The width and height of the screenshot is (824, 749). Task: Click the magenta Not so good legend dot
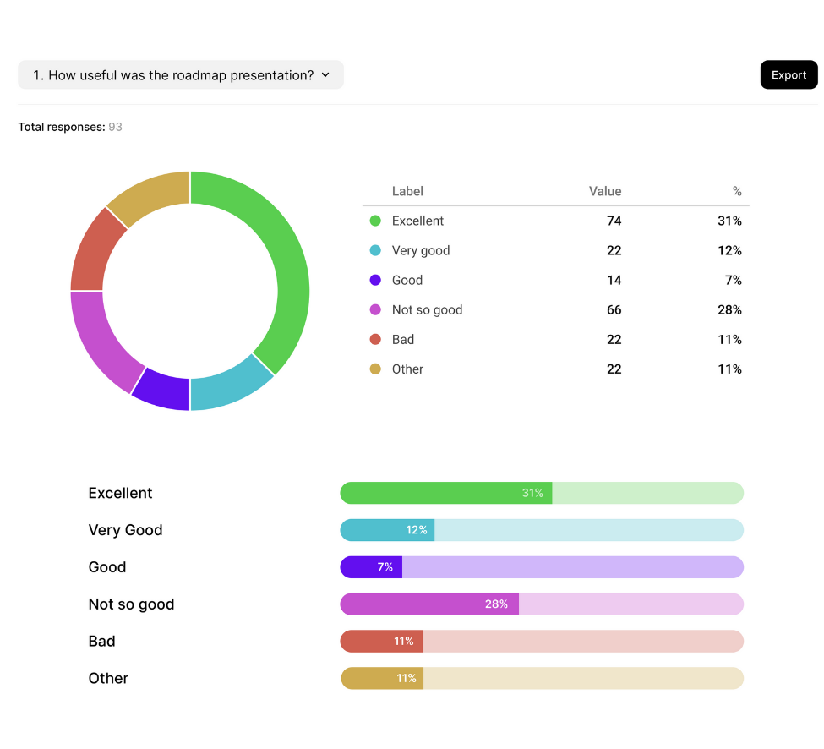click(x=375, y=309)
